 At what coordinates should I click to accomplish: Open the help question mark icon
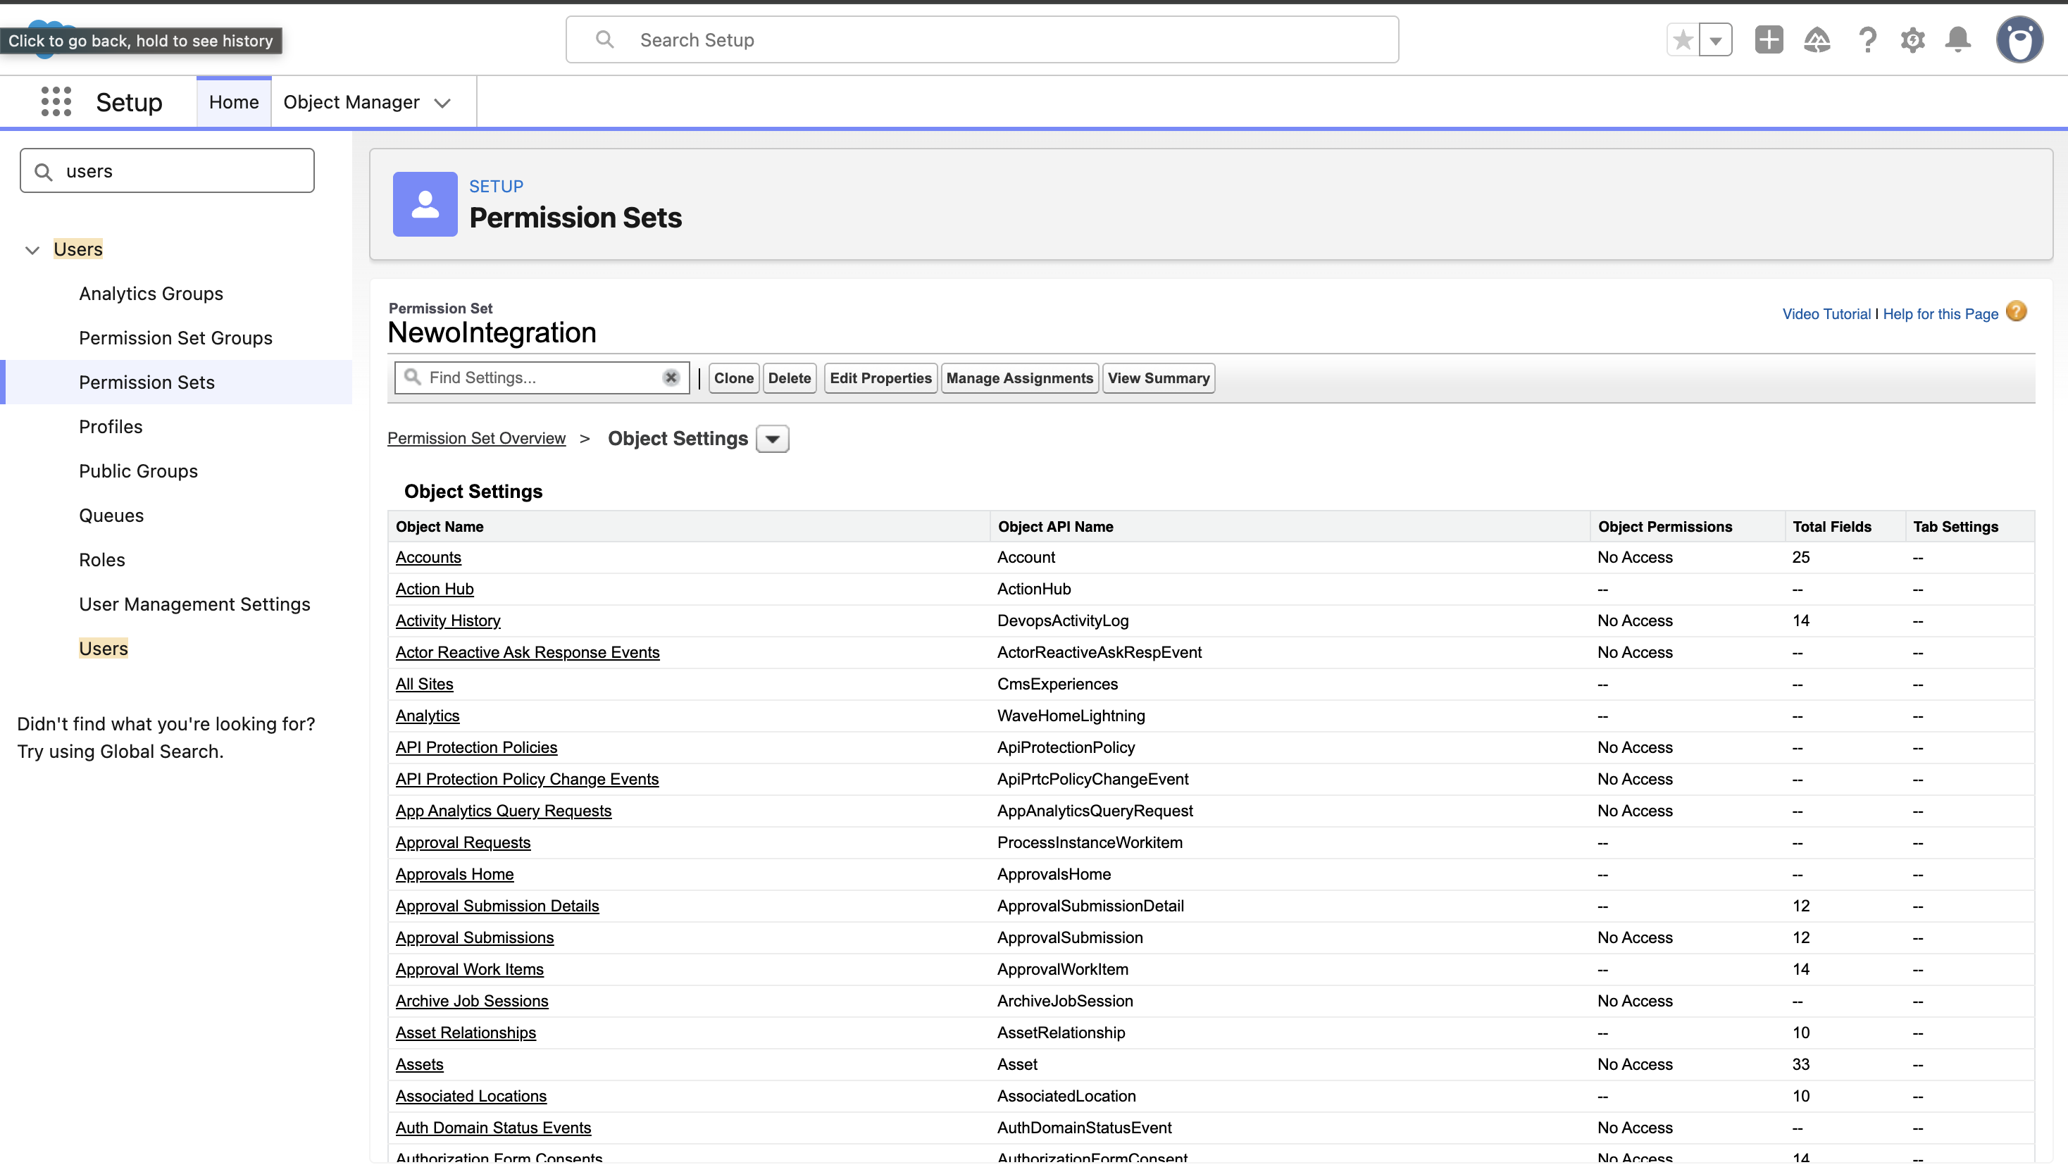[1867, 39]
